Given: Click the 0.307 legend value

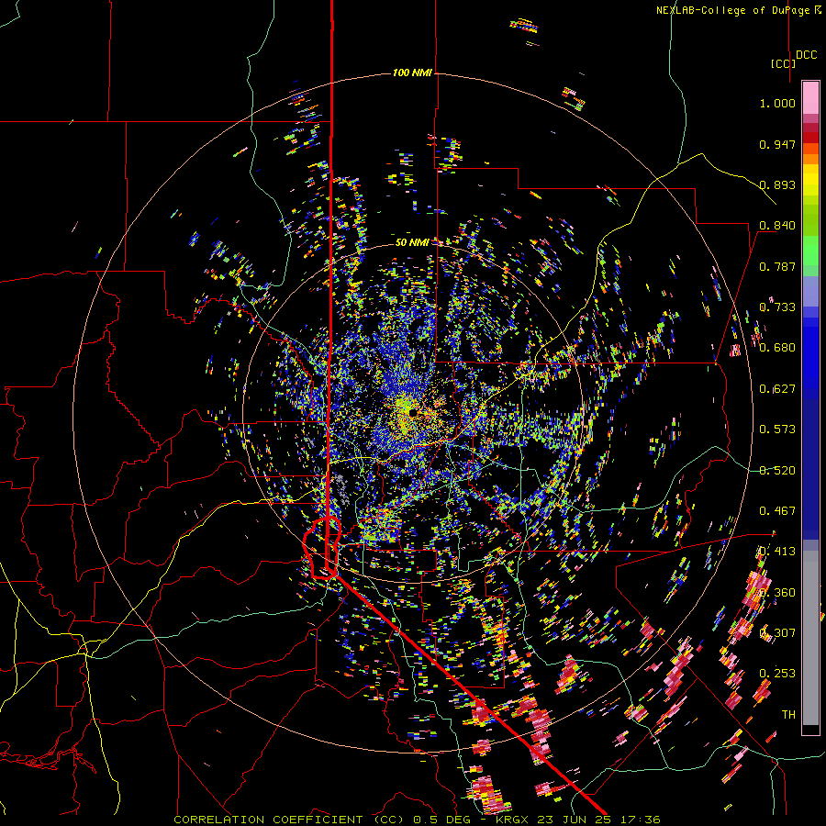Looking at the screenshot, I should (777, 633).
